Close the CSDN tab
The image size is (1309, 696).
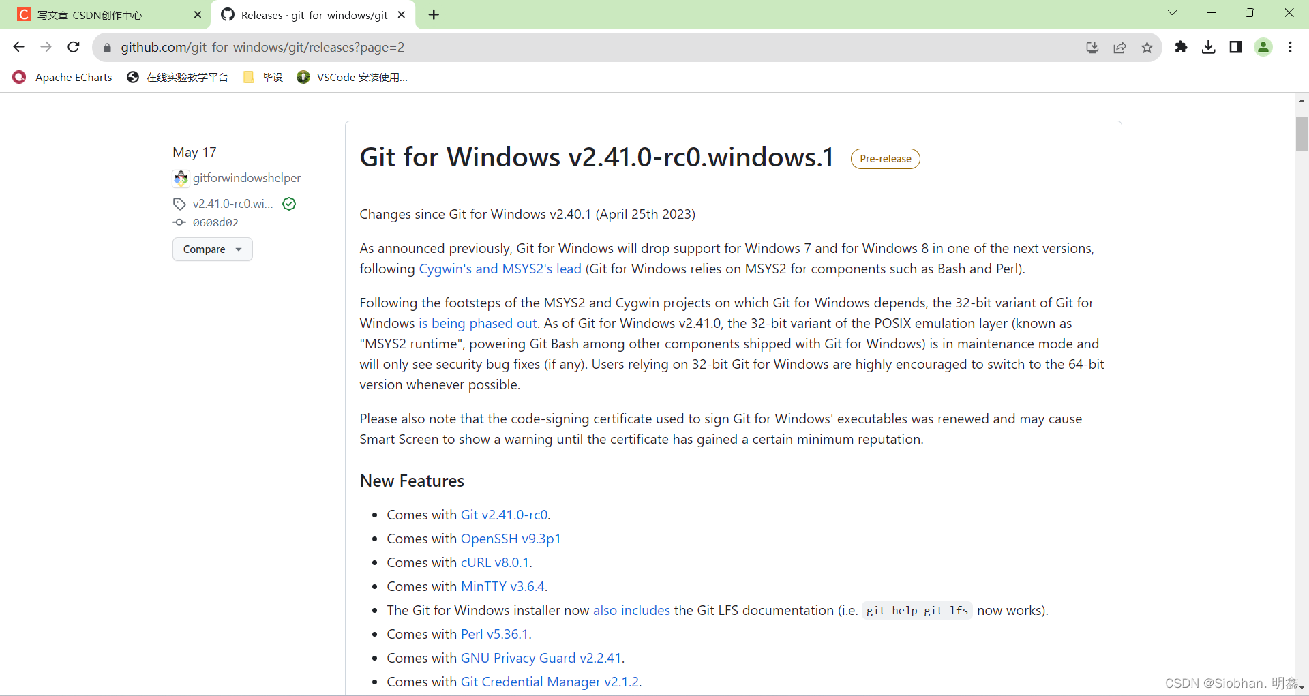coord(198,14)
